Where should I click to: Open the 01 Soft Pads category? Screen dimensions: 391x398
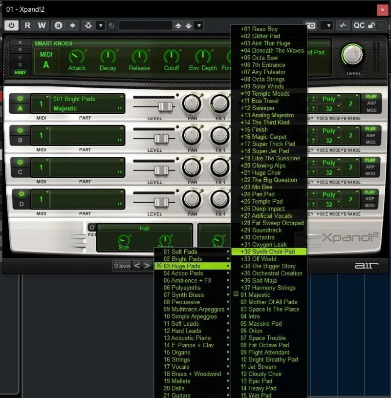pyautogui.click(x=193, y=251)
